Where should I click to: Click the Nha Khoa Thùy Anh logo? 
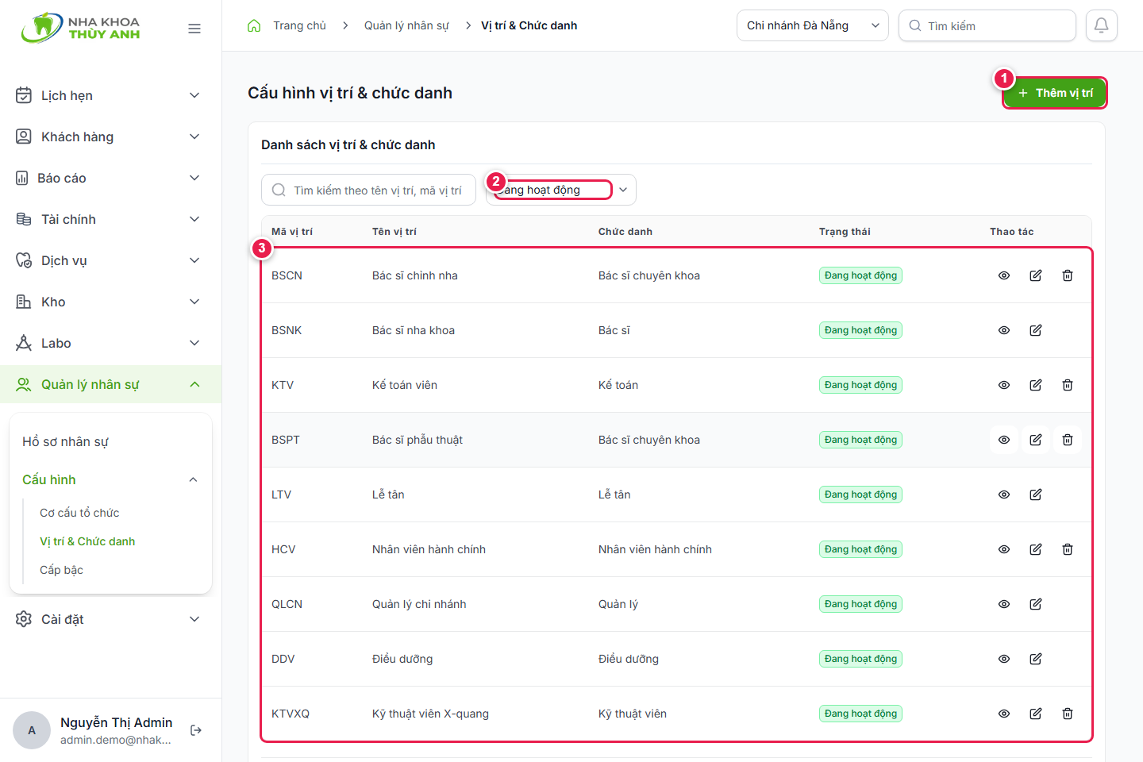click(80, 28)
